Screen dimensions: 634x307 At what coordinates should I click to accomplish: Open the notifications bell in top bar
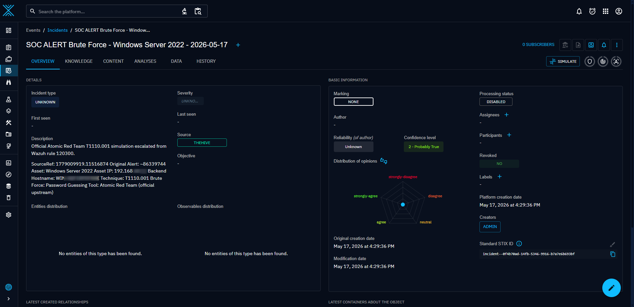click(x=579, y=11)
